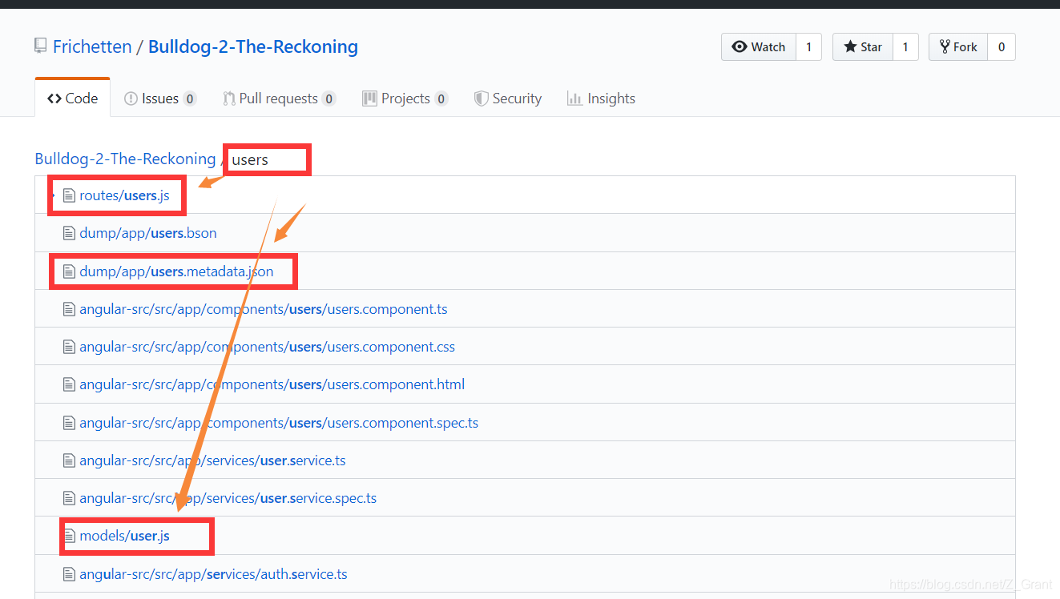
Task: Open the fork count next to Fork
Action: point(1002,47)
